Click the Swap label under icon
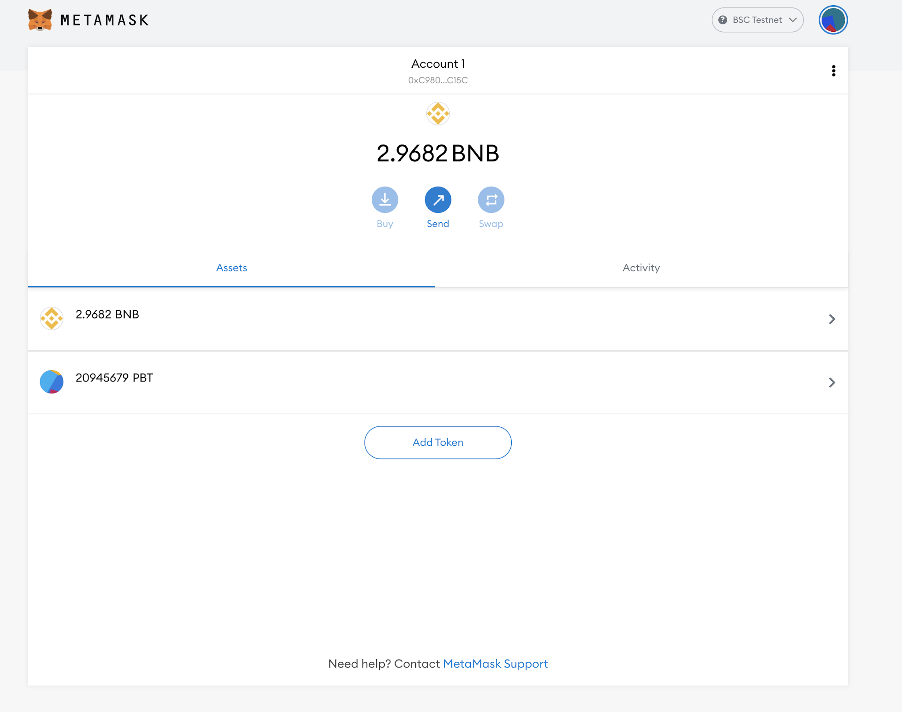902x712 pixels. [x=491, y=224]
